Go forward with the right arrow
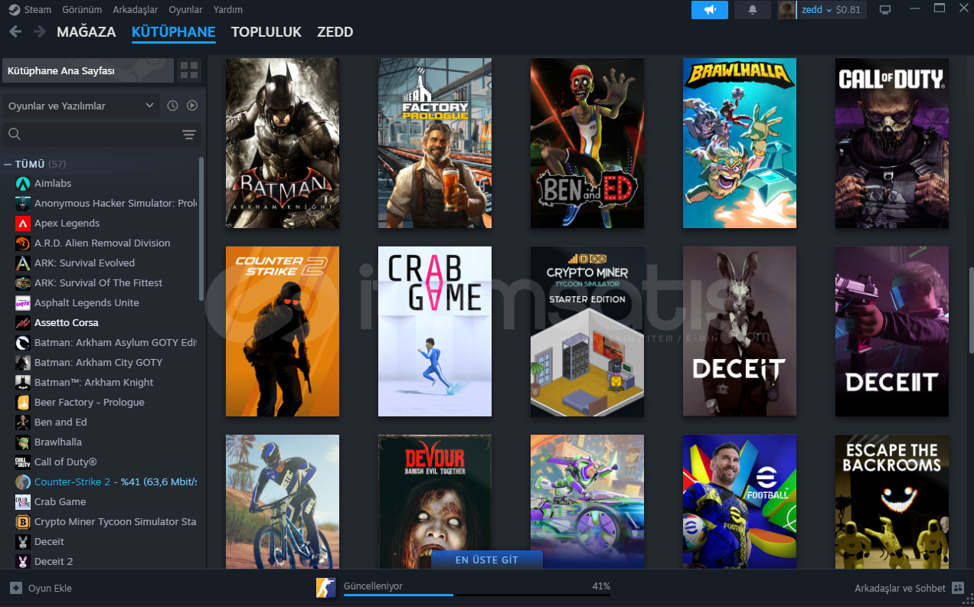 click(40, 31)
